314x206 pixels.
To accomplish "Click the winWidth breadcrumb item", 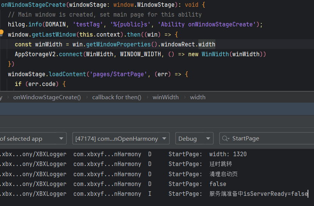I will pyautogui.click(x=166, y=97).
